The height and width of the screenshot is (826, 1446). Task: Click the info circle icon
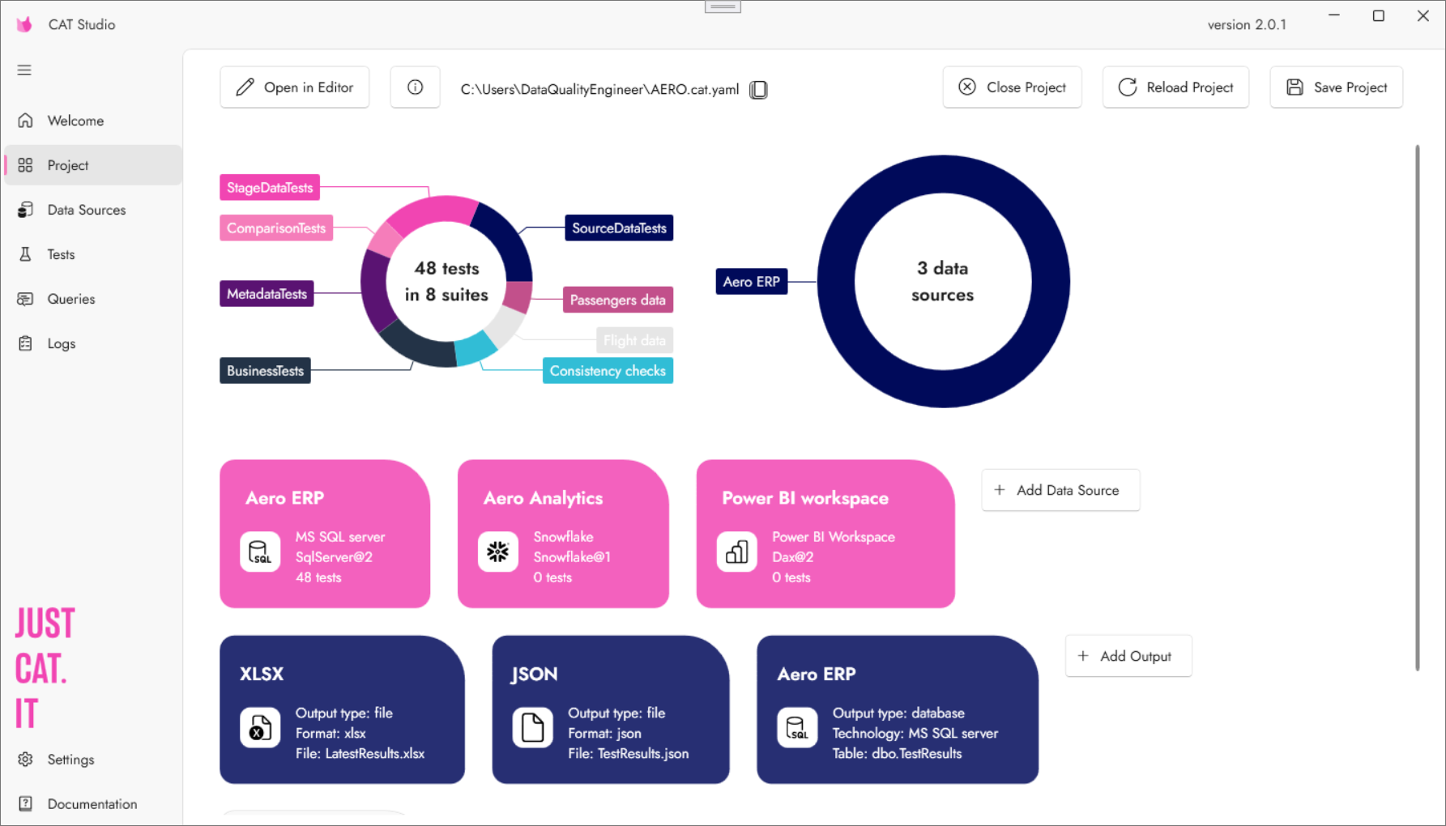(x=415, y=87)
